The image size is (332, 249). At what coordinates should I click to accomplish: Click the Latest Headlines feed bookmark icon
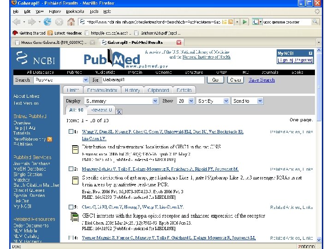pos(50,33)
